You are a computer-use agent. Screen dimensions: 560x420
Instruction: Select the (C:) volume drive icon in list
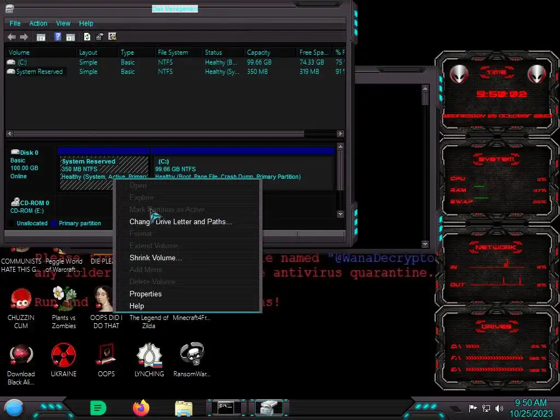[x=11, y=62]
